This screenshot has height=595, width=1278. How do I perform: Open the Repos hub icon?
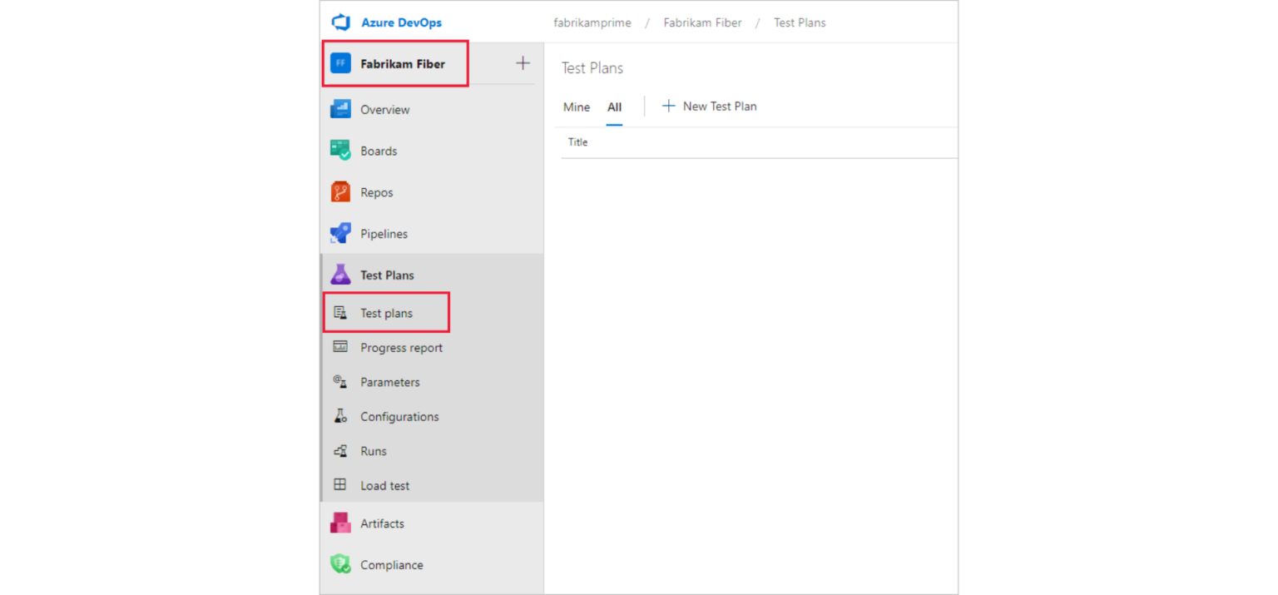pyautogui.click(x=340, y=192)
